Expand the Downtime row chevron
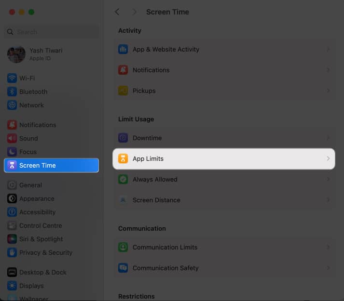This screenshot has height=301, width=344. 328,138
